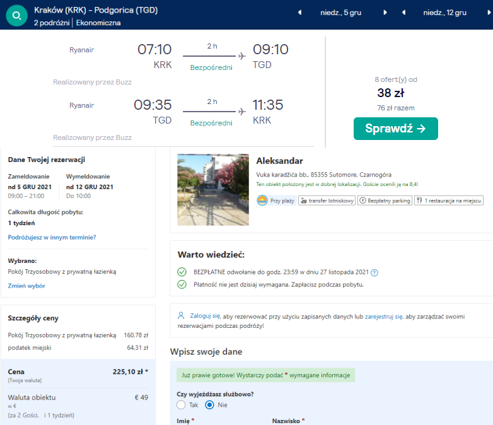The height and width of the screenshot is (425, 493).
Task: Click return flight plane icon 09:35 route
Action: point(242,112)
